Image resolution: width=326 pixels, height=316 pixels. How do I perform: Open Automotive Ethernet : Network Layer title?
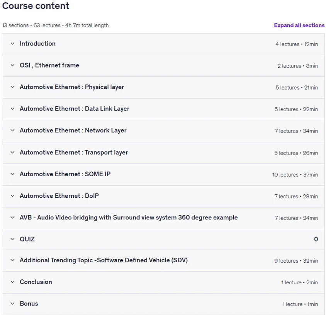click(x=73, y=130)
